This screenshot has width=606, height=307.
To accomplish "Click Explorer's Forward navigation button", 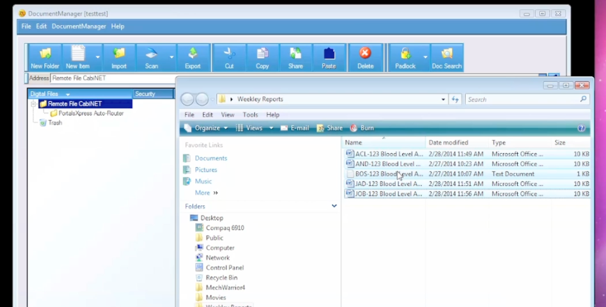I will (x=202, y=99).
